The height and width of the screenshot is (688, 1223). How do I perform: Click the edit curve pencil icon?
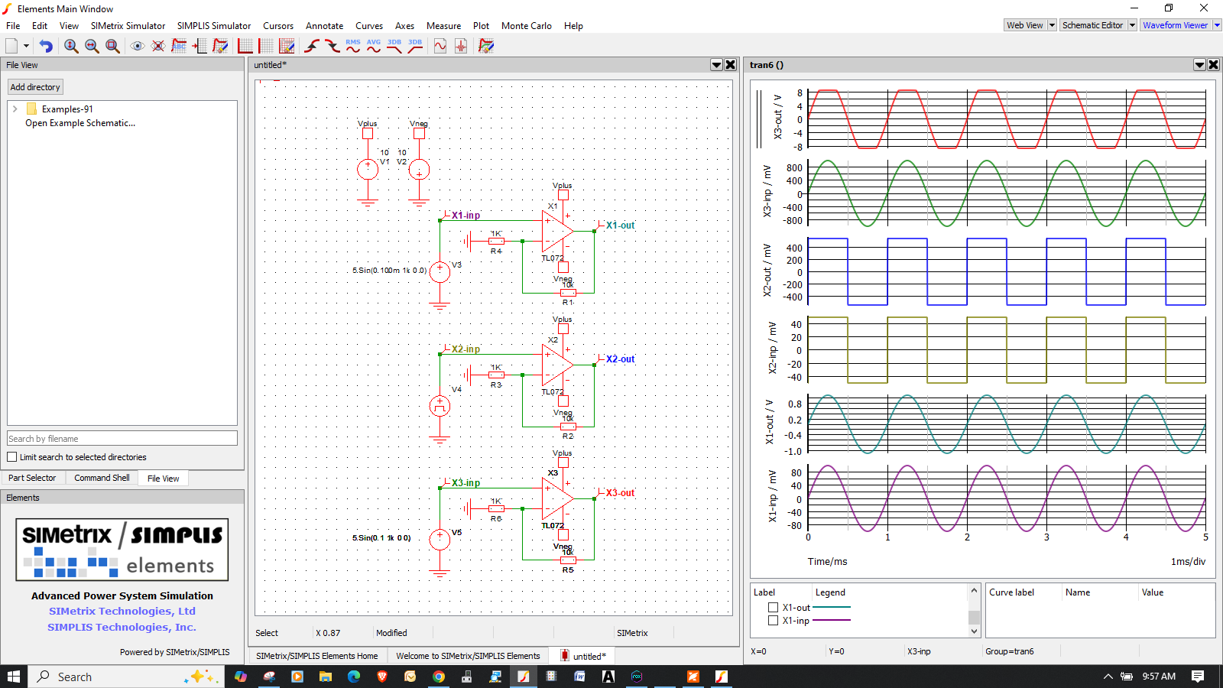coord(220,46)
